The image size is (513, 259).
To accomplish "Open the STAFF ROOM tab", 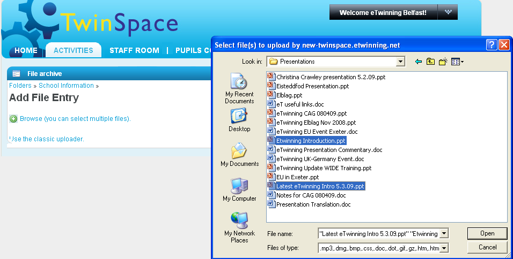I will [134, 50].
